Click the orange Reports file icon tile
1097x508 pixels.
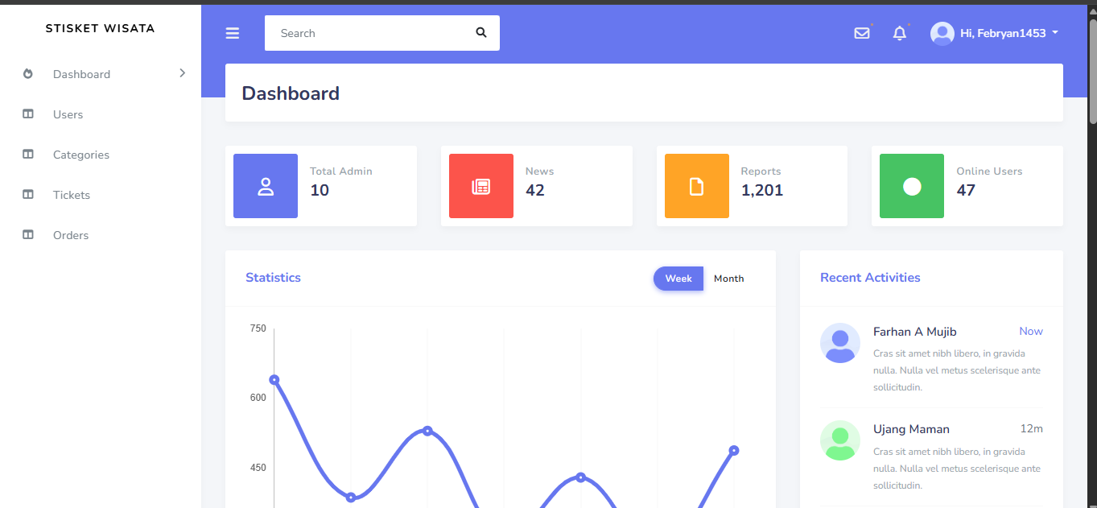(x=697, y=186)
